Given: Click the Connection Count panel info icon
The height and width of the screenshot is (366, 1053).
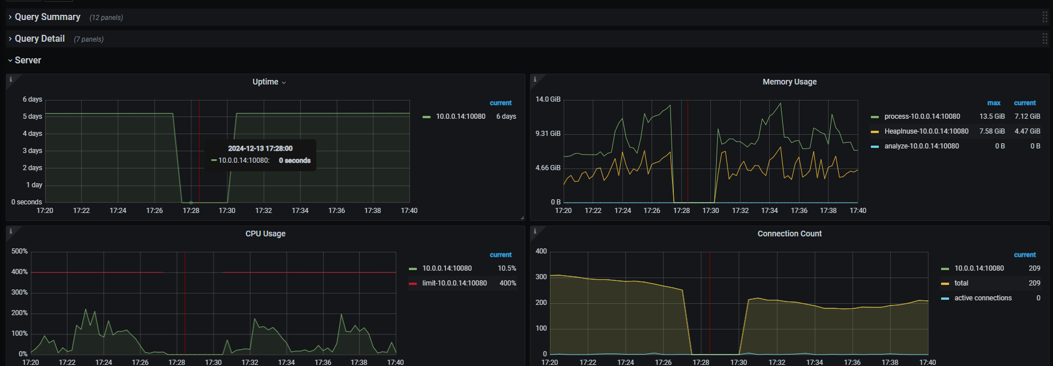Looking at the screenshot, I should click(x=534, y=231).
